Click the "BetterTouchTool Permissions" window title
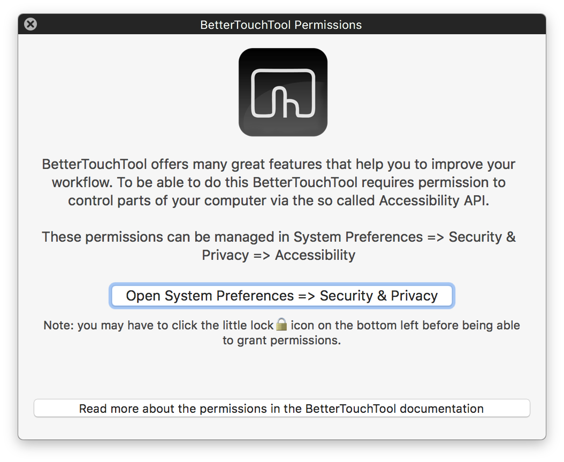Image resolution: width=564 pixels, height=462 pixels. (x=281, y=25)
